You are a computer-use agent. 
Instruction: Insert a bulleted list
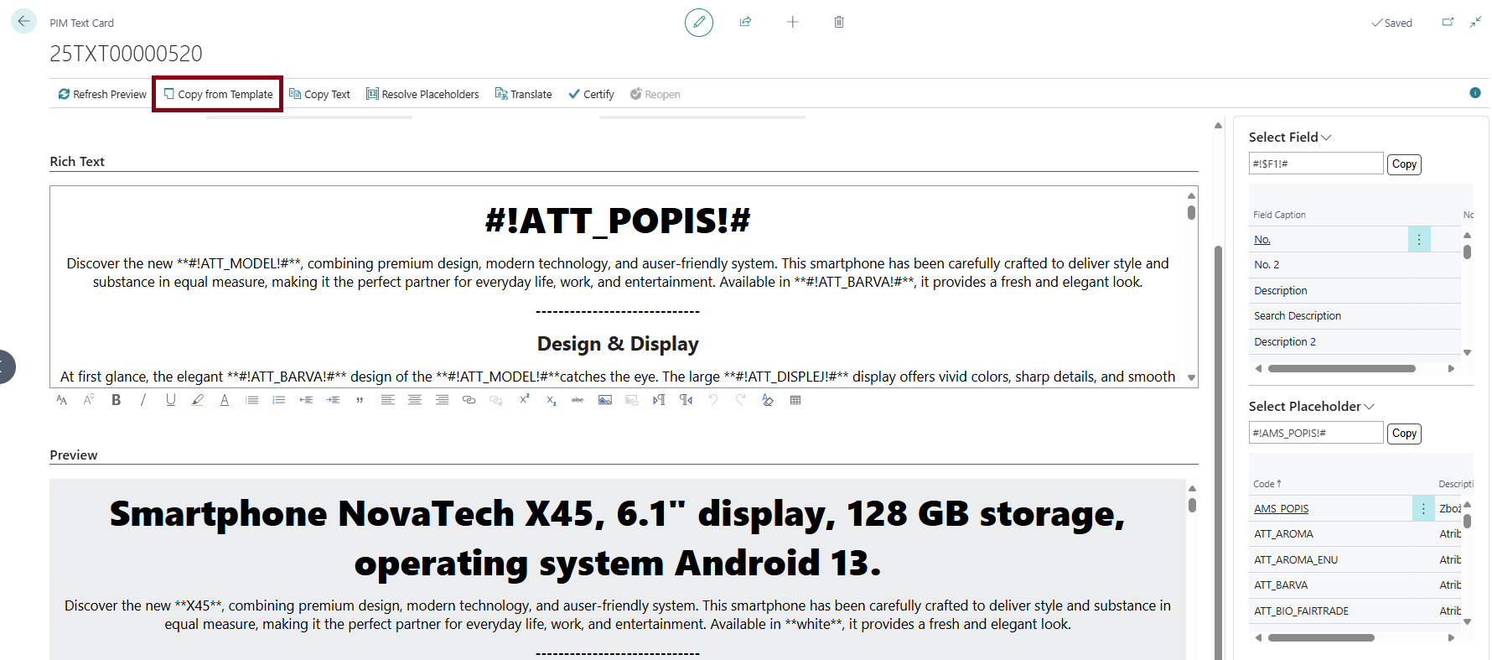[251, 400]
